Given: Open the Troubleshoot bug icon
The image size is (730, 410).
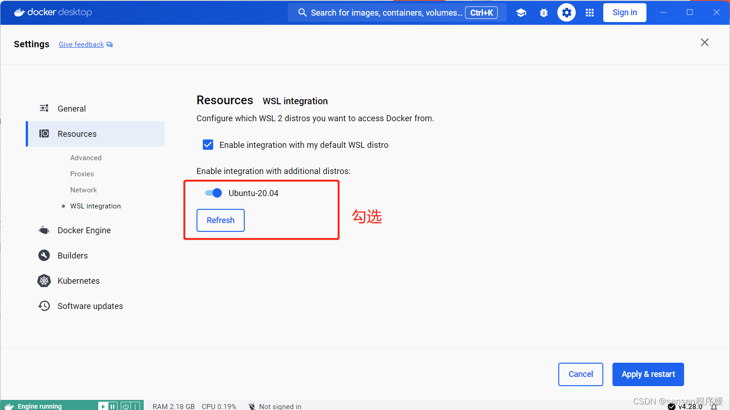Looking at the screenshot, I should pos(544,13).
